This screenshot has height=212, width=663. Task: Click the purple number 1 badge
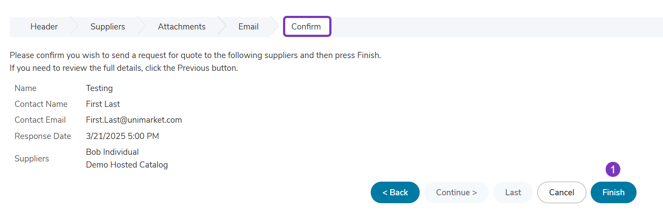(x=613, y=169)
